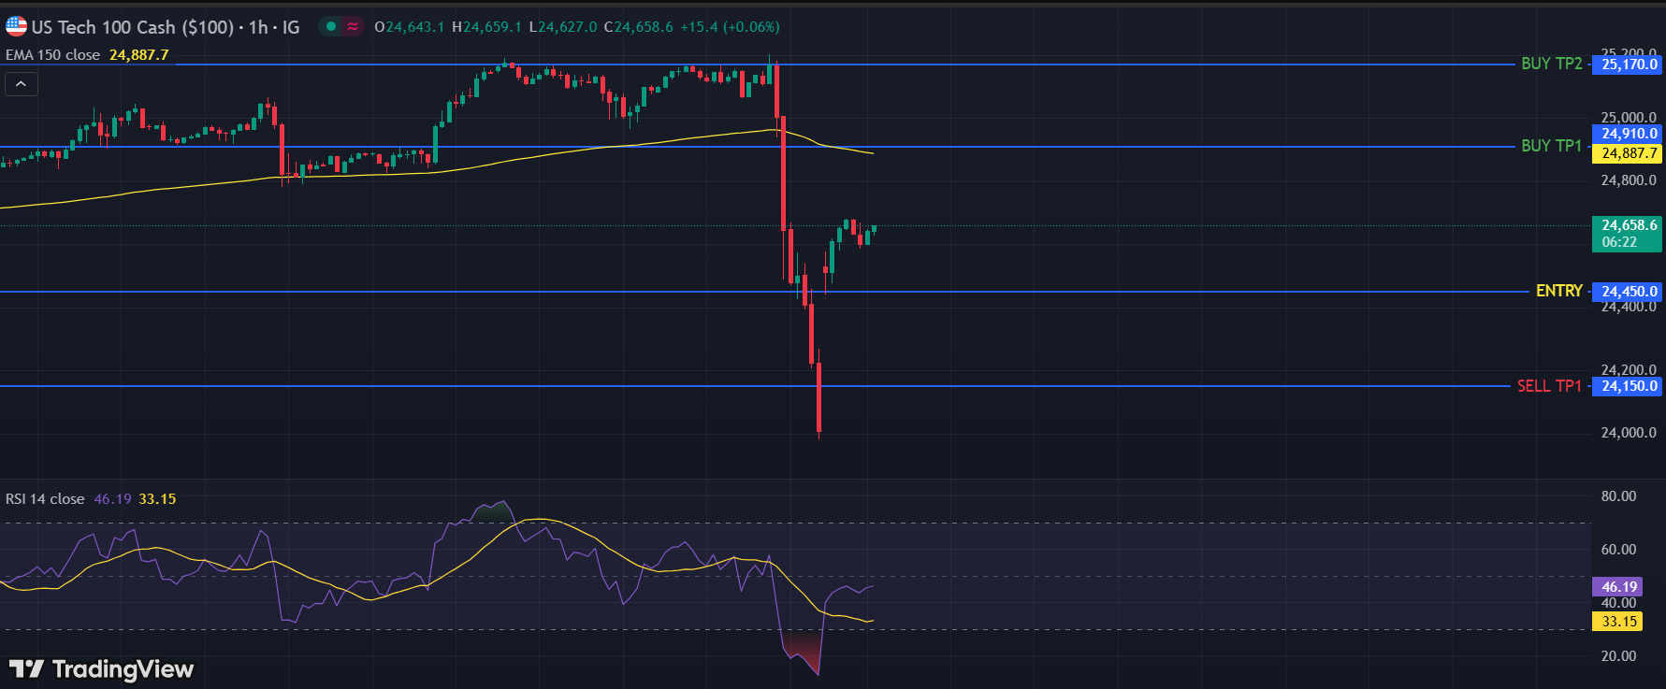Screen dimensions: 1666x689
Task: Collapse the indicator legend with chevron button
Action: 21,84
